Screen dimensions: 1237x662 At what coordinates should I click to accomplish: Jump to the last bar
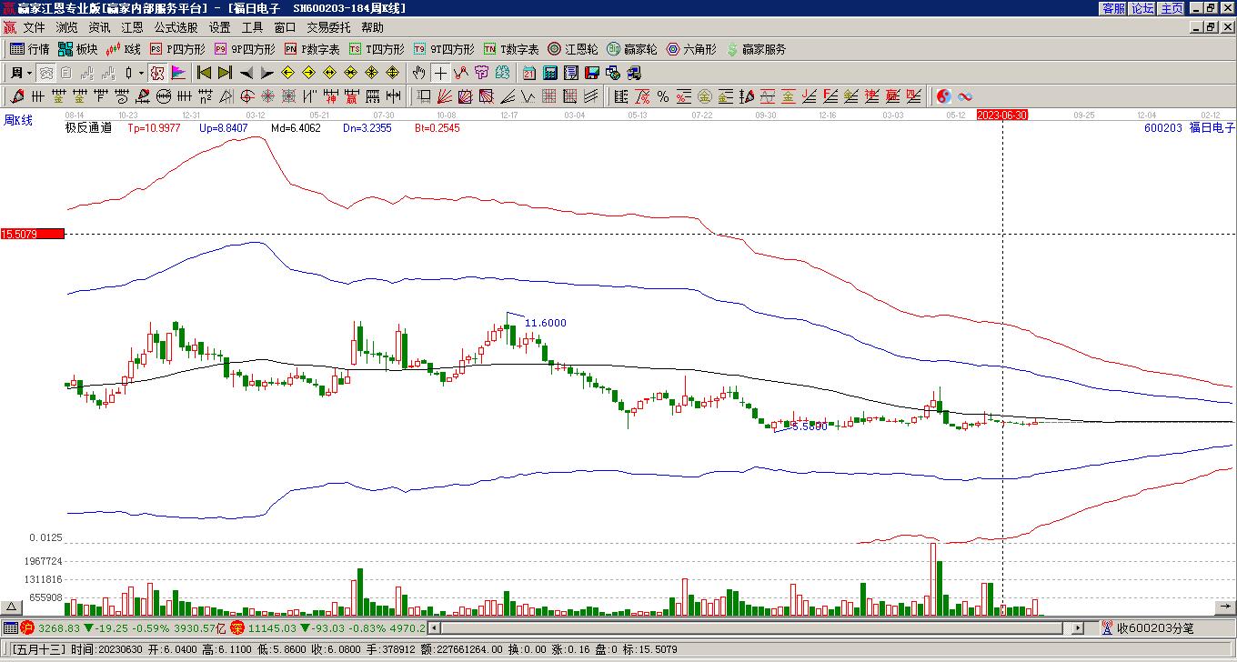[226, 73]
